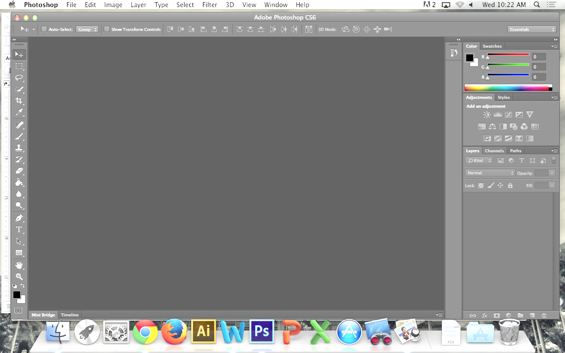The image size is (565, 353).
Task: Select the Lasso tool
Action: pyautogui.click(x=19, y=78)
